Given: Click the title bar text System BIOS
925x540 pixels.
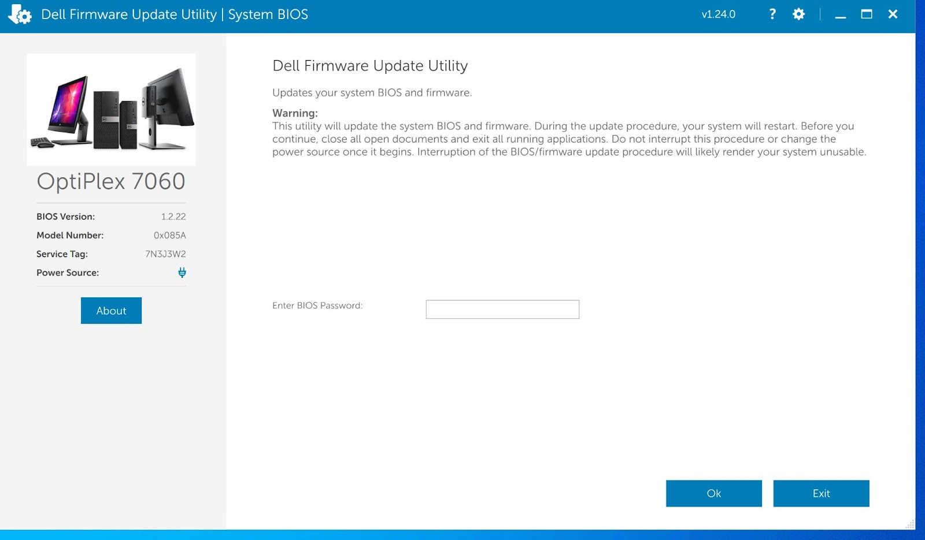Looking at the screenshot, I should tap(268, 14).
